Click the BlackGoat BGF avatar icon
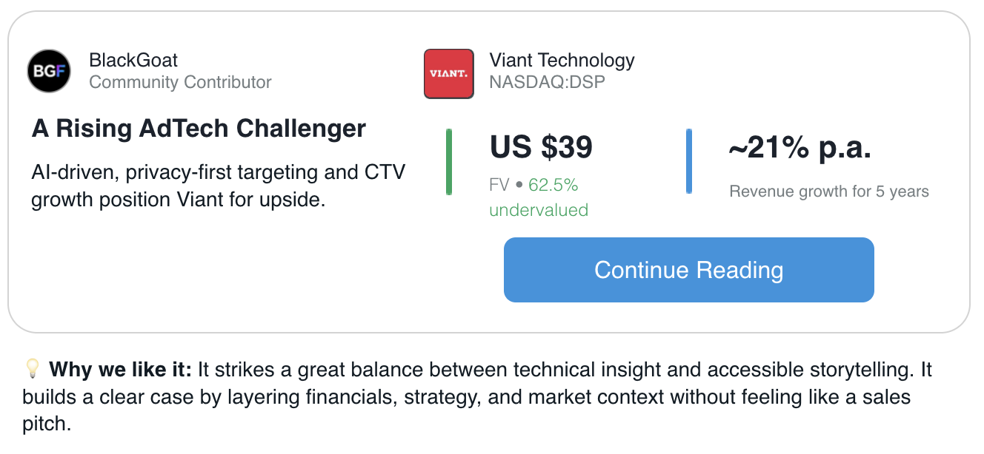This screenshot has width=984, height=454. click(x=49, y=71)
